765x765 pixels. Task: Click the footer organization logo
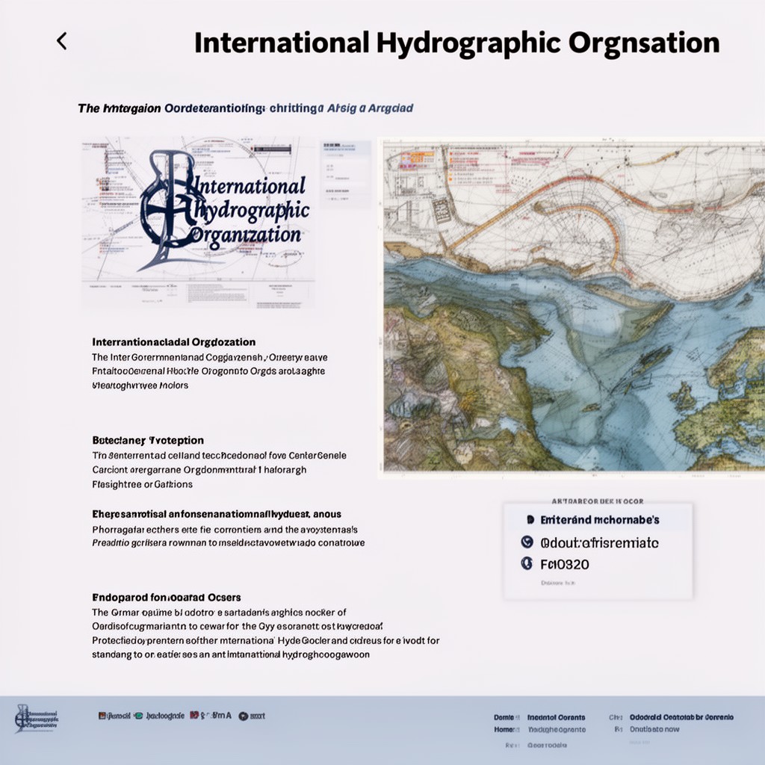click(x=36, y=718)
